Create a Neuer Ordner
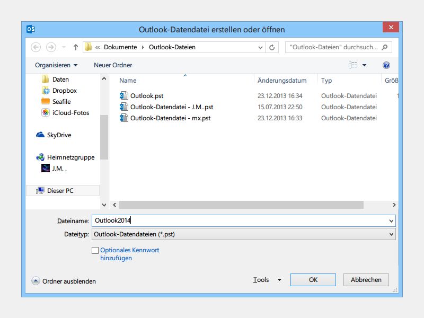 click(x=113, y=65)
